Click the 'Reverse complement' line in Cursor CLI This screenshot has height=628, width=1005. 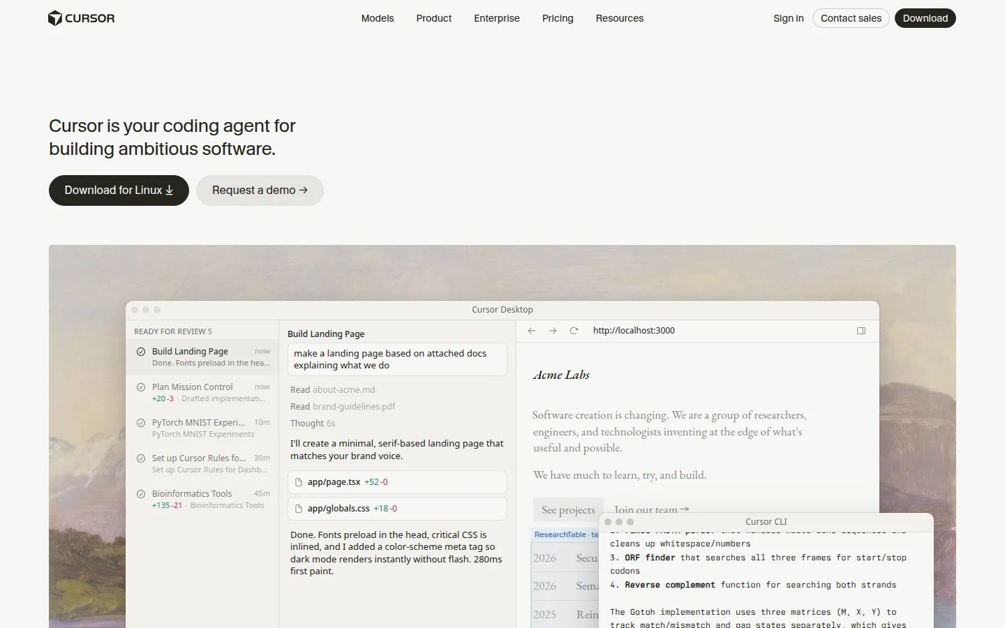753,585
